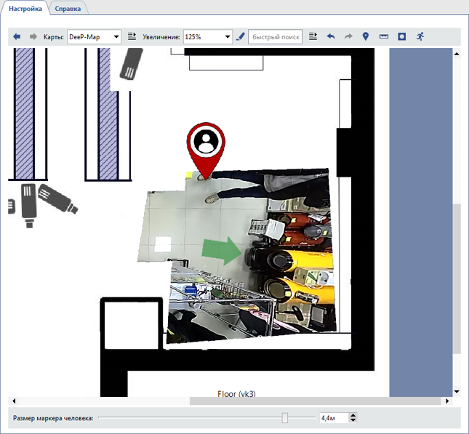Click the red person marker on map

click(x=207, y=145)
